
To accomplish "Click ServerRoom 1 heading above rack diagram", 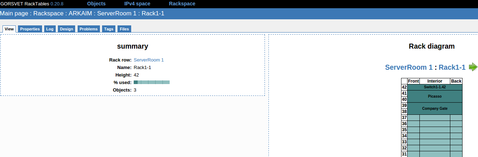I will [409, 67].
